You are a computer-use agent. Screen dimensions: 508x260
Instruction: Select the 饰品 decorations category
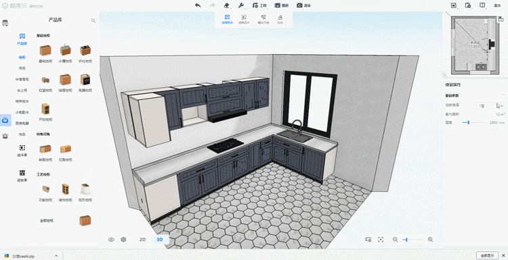[22, 134]
